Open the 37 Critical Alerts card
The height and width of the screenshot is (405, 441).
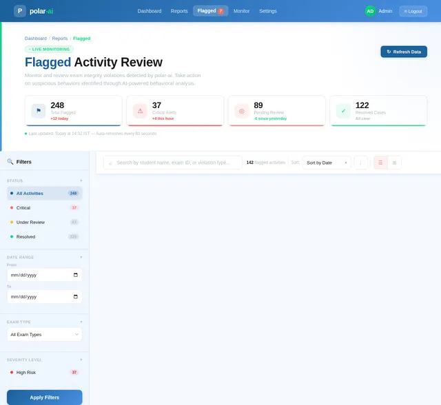(175, 111)
